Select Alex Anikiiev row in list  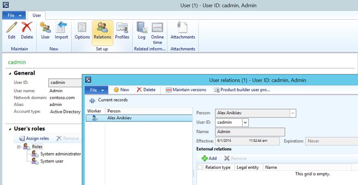point(139,118)
